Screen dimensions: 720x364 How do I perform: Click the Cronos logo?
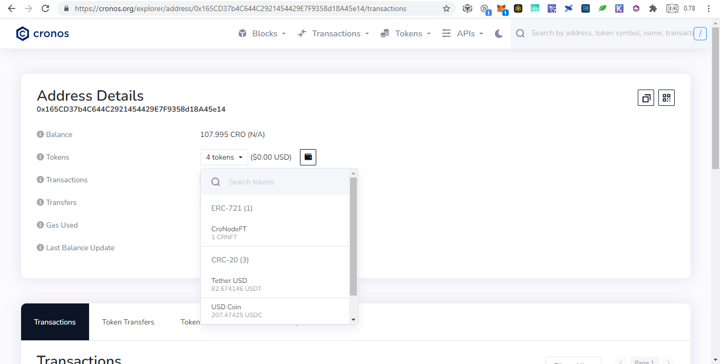pos(42,34)
